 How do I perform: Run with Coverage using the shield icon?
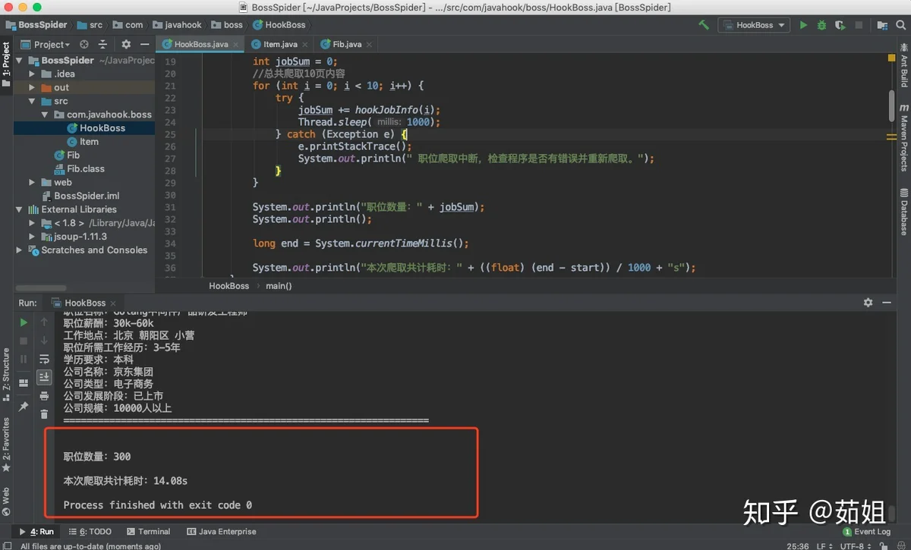[x=840, y=25]
